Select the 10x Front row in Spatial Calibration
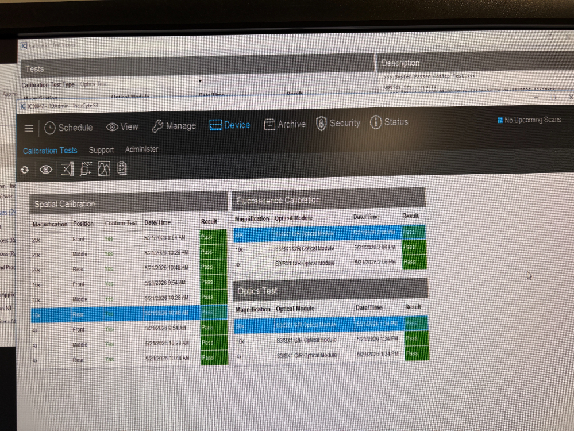 point(129,283)
